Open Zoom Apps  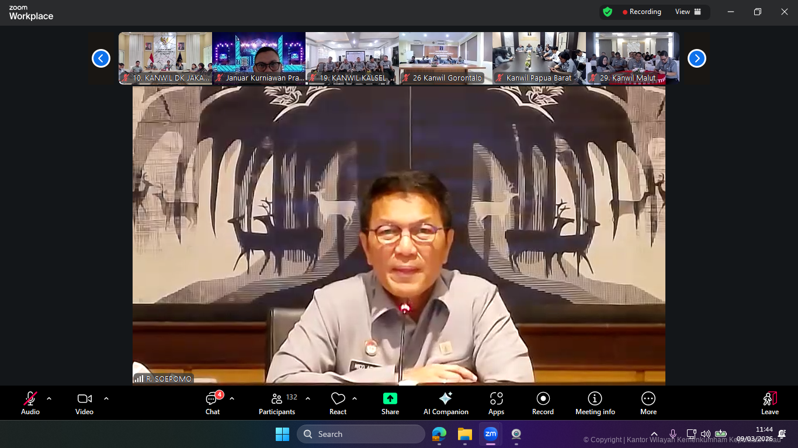pyautogui.click(x=496, y=403)
